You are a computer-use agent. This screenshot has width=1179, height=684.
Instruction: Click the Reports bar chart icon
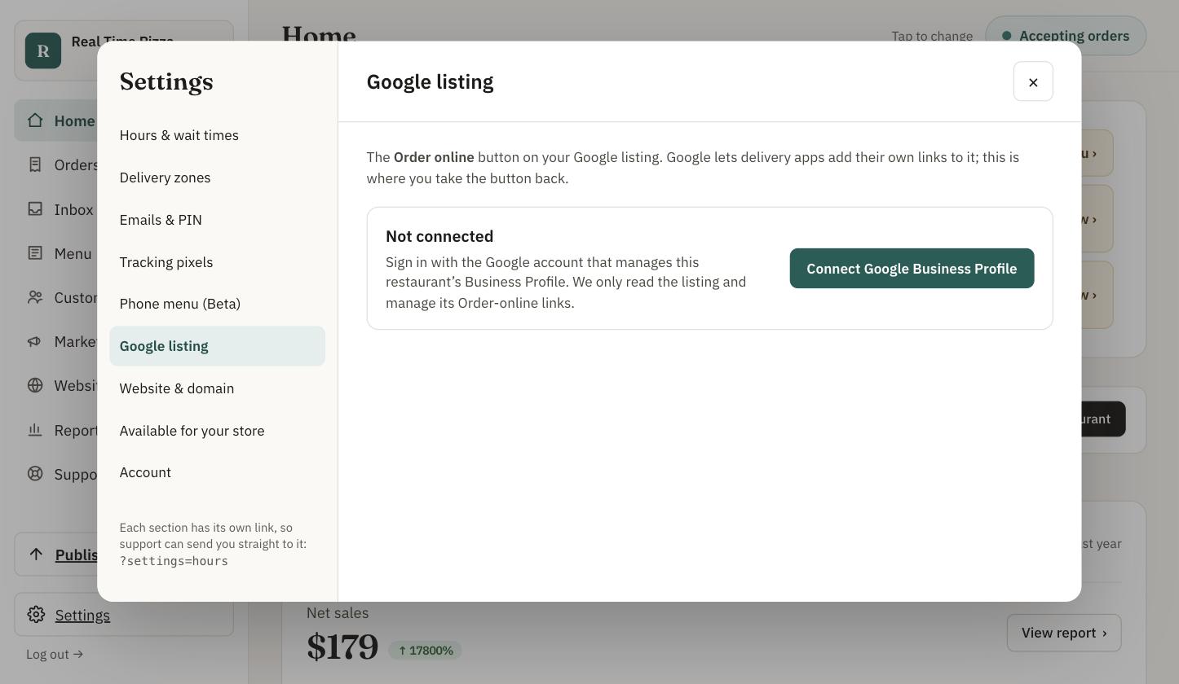(35, 430)
